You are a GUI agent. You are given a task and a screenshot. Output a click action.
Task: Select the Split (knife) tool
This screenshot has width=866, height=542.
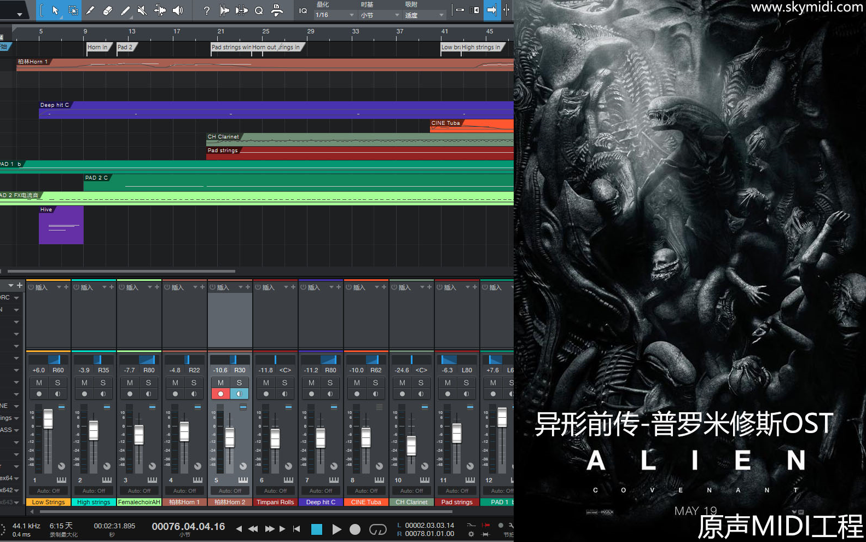(x=90, y=10)
